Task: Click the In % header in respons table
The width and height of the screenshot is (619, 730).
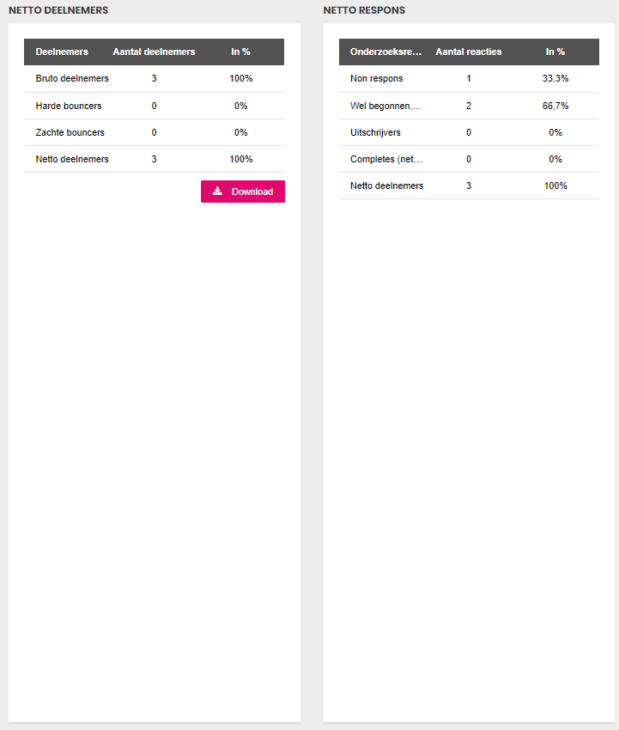Action: pos(555,52)
